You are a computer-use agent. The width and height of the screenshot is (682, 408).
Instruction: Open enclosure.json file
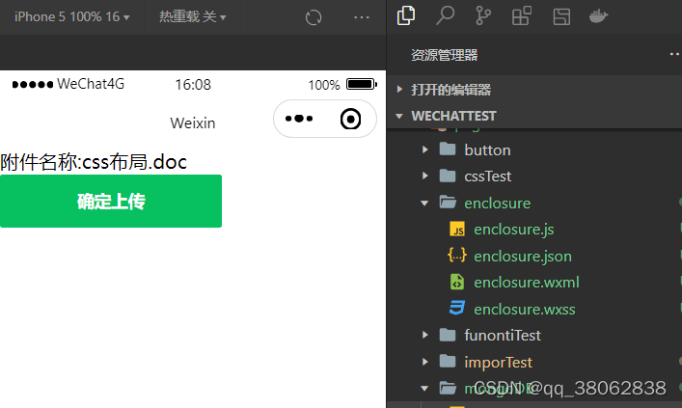(x=523, y=257)
